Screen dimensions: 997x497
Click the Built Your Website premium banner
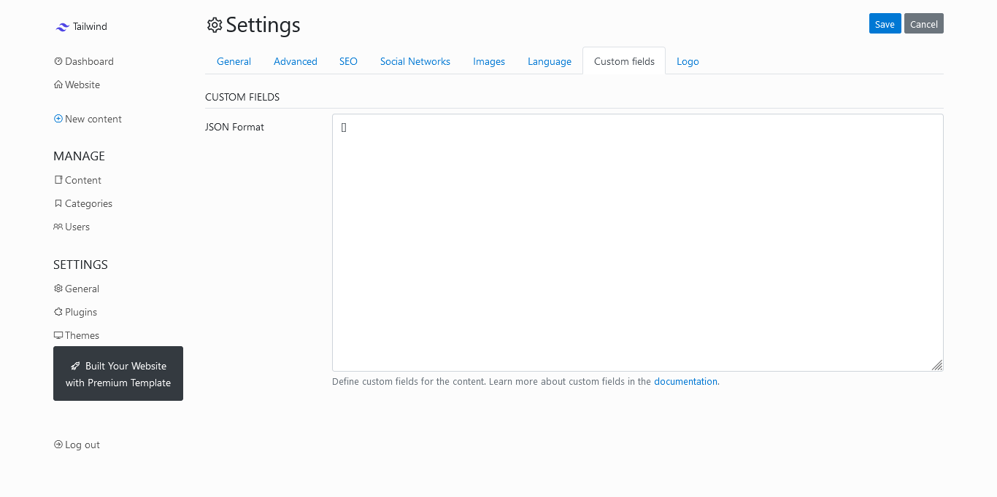(x=118, y=373)
